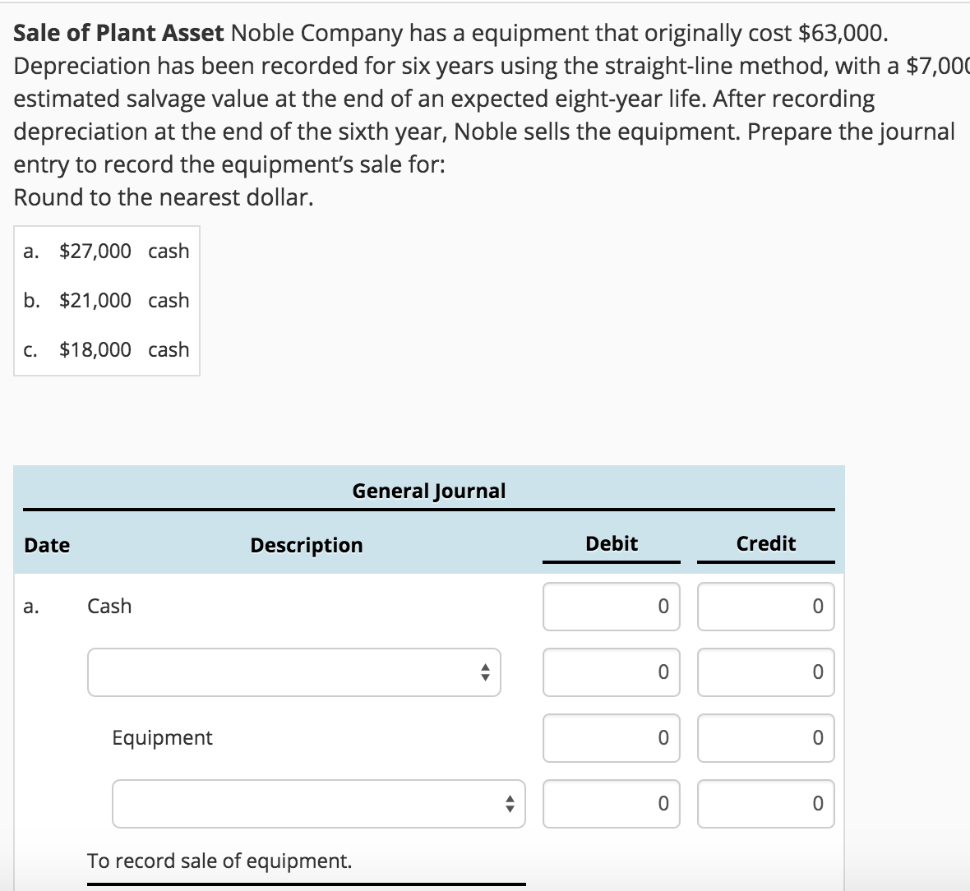Click the Debit column heading
Viewport: 970px width, 891px height.
coord(611,543)
